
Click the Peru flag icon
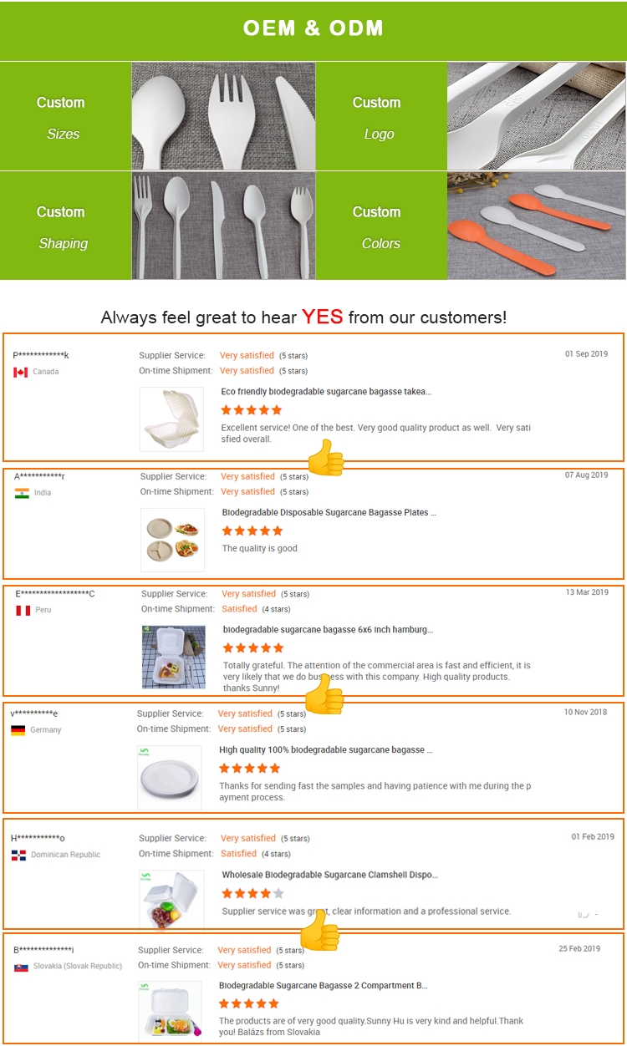pos(23,611)
